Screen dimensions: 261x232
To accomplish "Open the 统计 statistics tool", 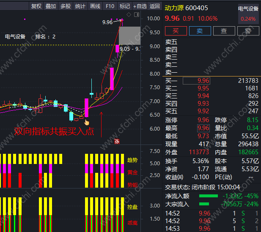I will click(80, 6).
